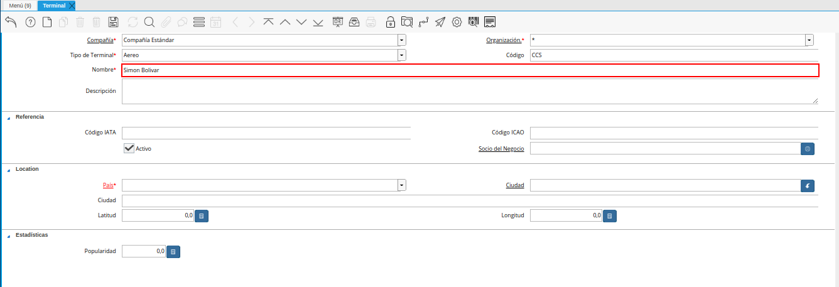This screenshot has height=287, width=839.
Task: Close the Terminal tab
Action: point(72,6)
